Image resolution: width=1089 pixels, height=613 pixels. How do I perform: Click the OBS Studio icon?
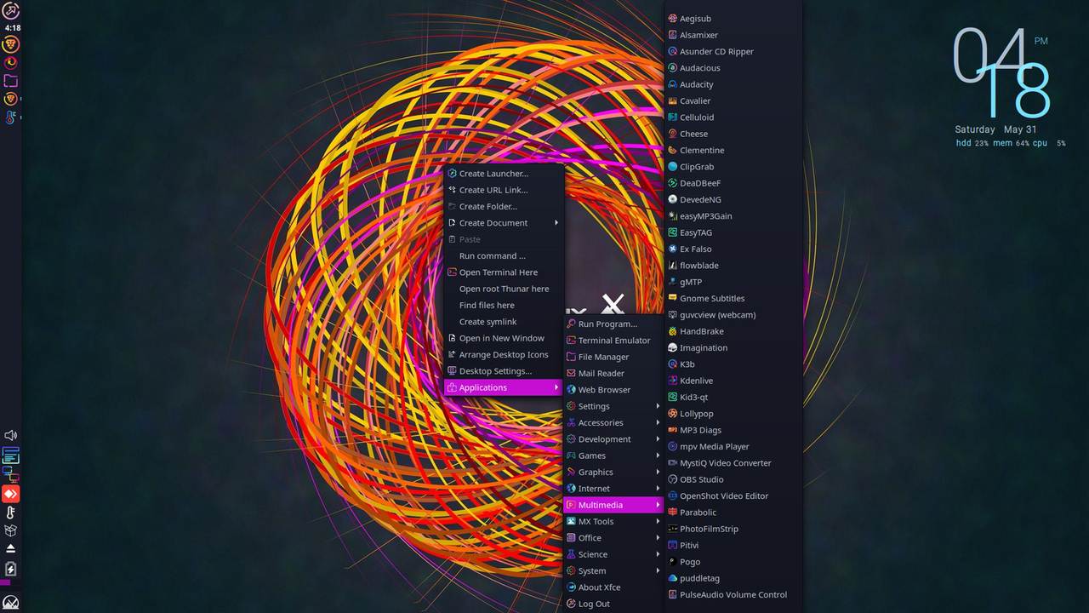coord(672,479)
